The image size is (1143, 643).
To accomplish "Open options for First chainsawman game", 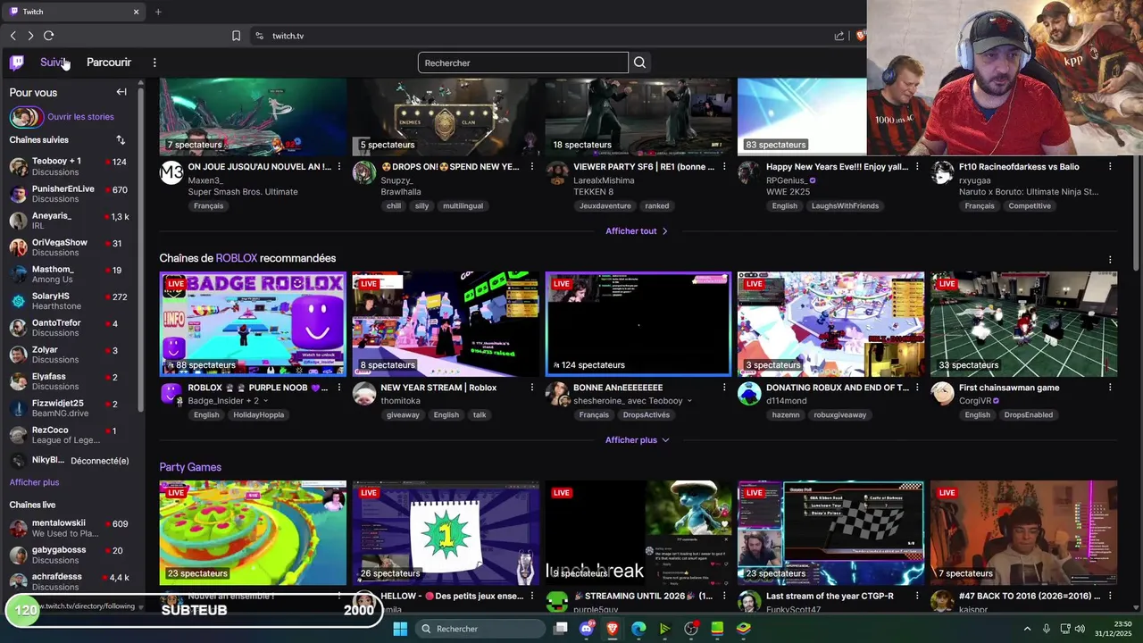I will click(1110, 388).
